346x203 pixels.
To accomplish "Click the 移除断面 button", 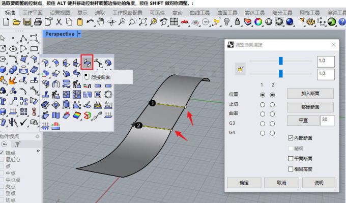I will pos(310,107).
